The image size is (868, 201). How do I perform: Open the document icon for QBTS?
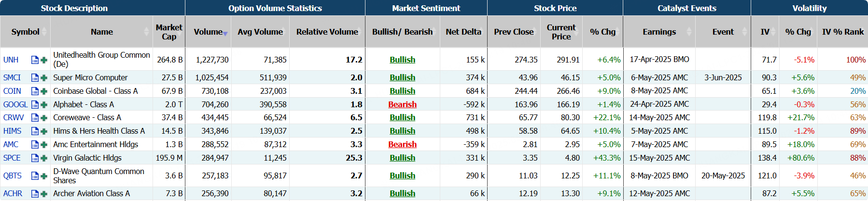click(35, 176)
